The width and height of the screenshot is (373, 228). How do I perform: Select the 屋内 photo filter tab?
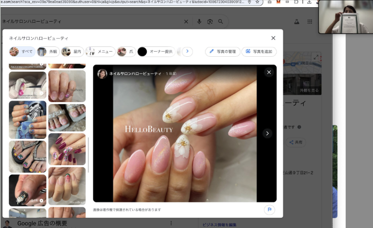(x=72, y=52)
